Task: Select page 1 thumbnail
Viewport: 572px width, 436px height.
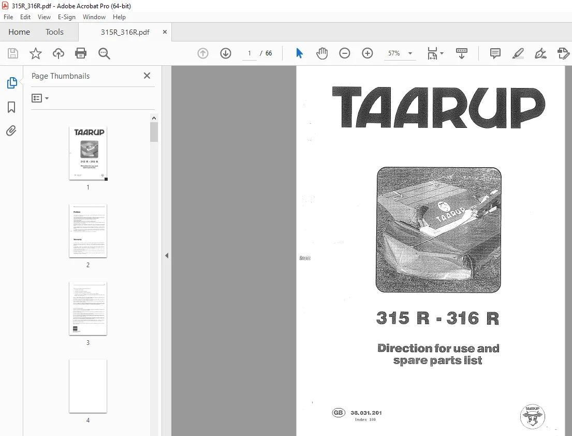Action: [x=88, y=153]
